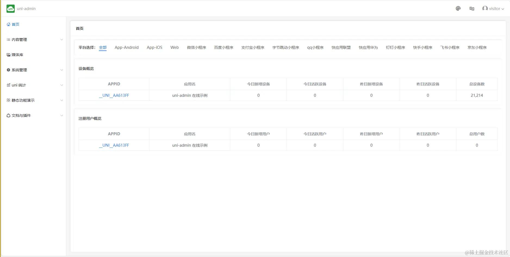Click the uni-admin green logo icon
510x257 pixels.
[11, 9]
